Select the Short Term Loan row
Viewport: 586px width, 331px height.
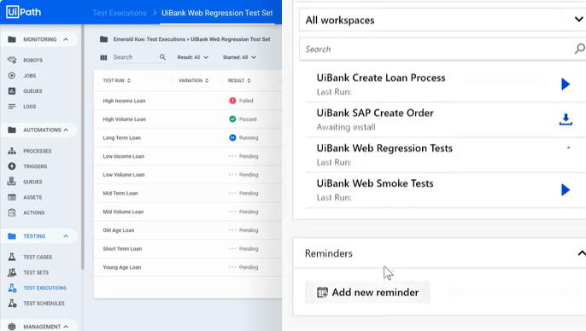click(188, 248)
